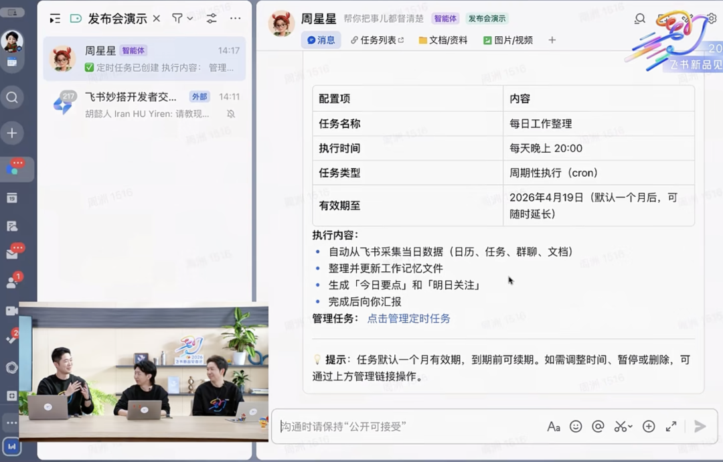Open chat settings gear icon

(x=712, y=19)
